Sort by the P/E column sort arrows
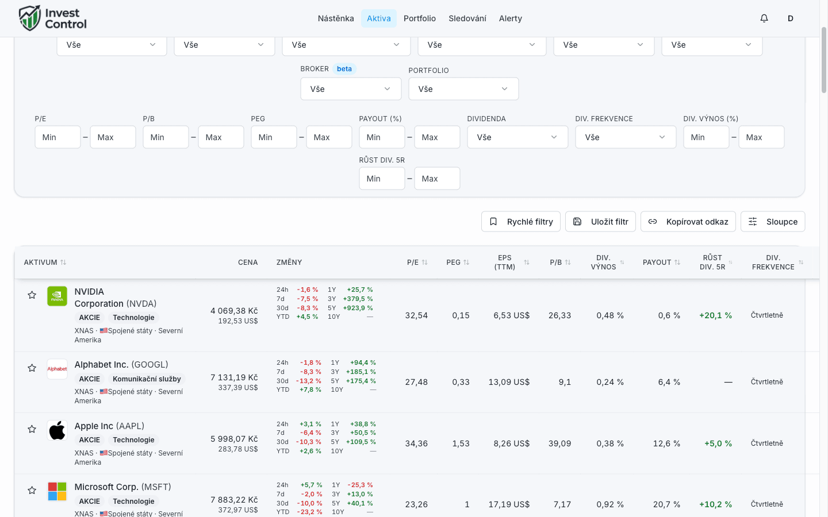 424,263
